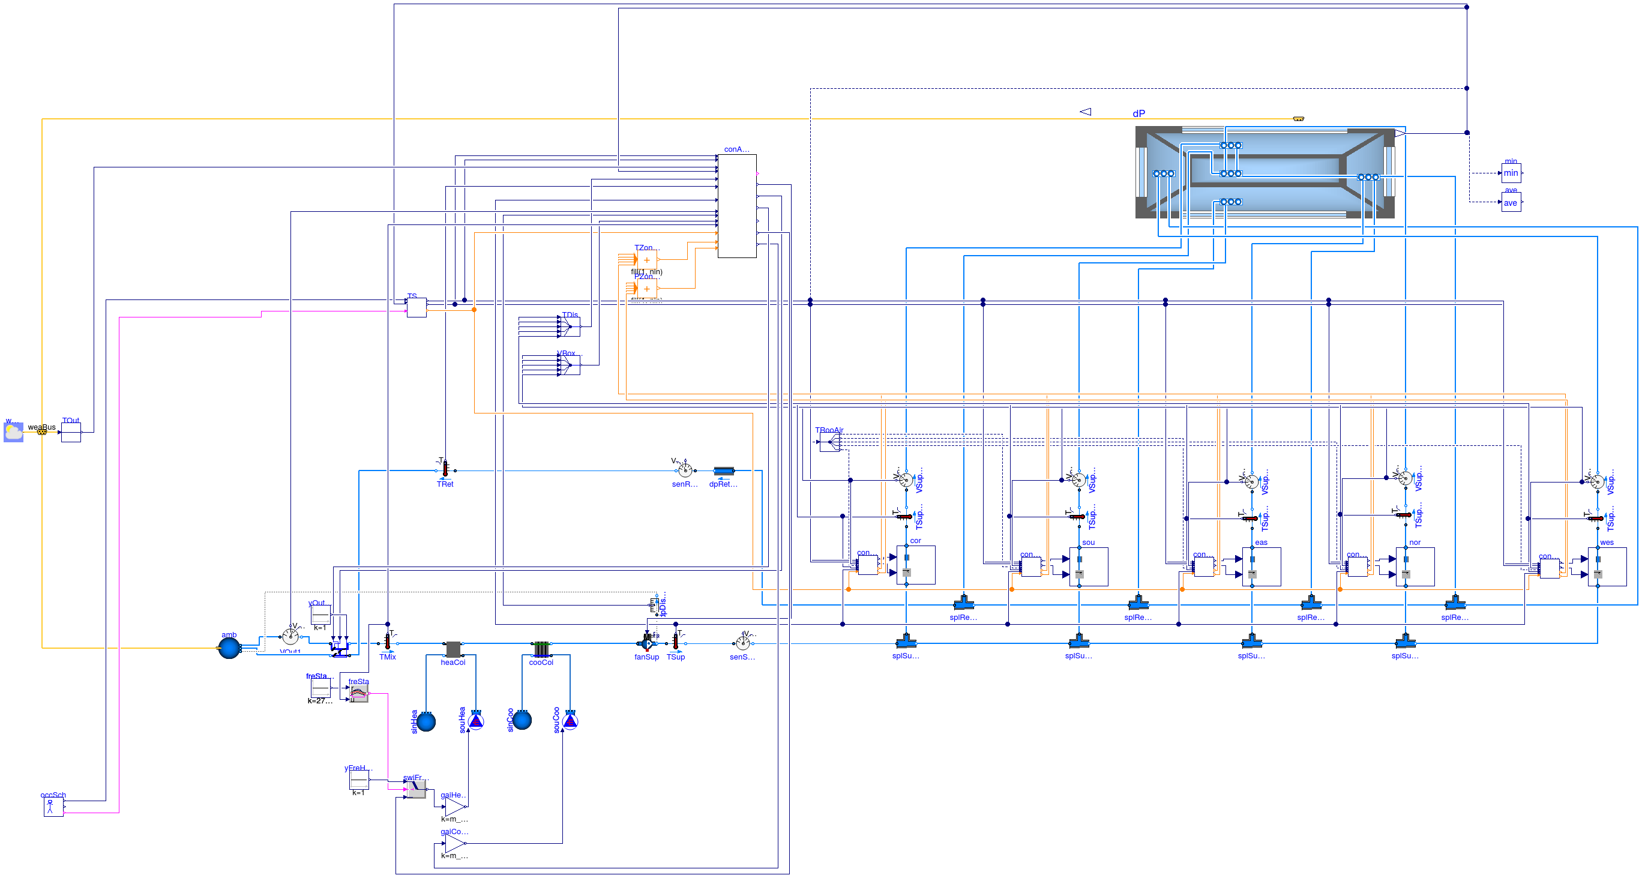Click the weaBus yellow bus connector

(41, 432)
